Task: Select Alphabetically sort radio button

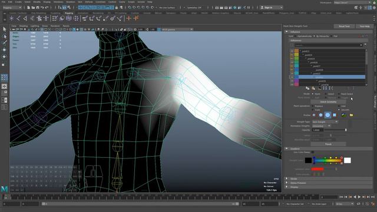Action: coord(296,37)
